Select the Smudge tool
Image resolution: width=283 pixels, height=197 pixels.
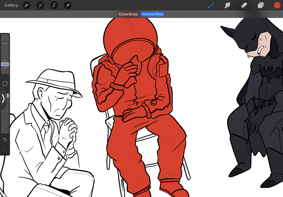coord(227,5)
